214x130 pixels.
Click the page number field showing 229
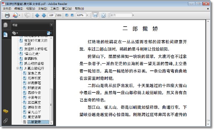click(51, 15)
